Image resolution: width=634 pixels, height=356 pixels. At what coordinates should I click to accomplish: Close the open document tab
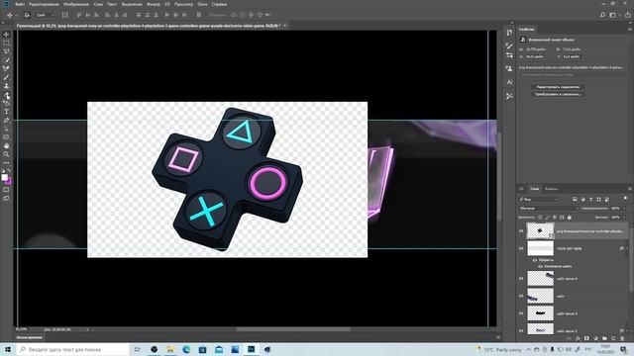click(x=284, y=26)
